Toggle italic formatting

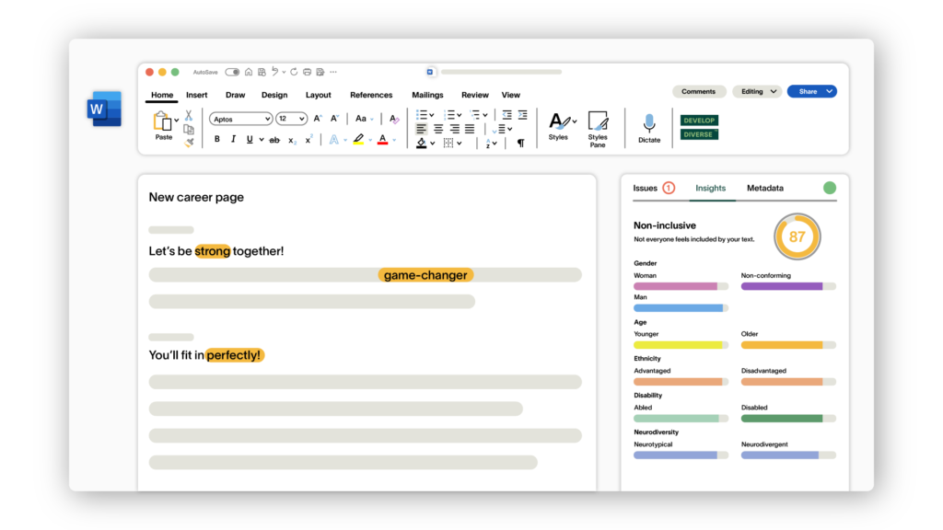click(x=233, y=140)
